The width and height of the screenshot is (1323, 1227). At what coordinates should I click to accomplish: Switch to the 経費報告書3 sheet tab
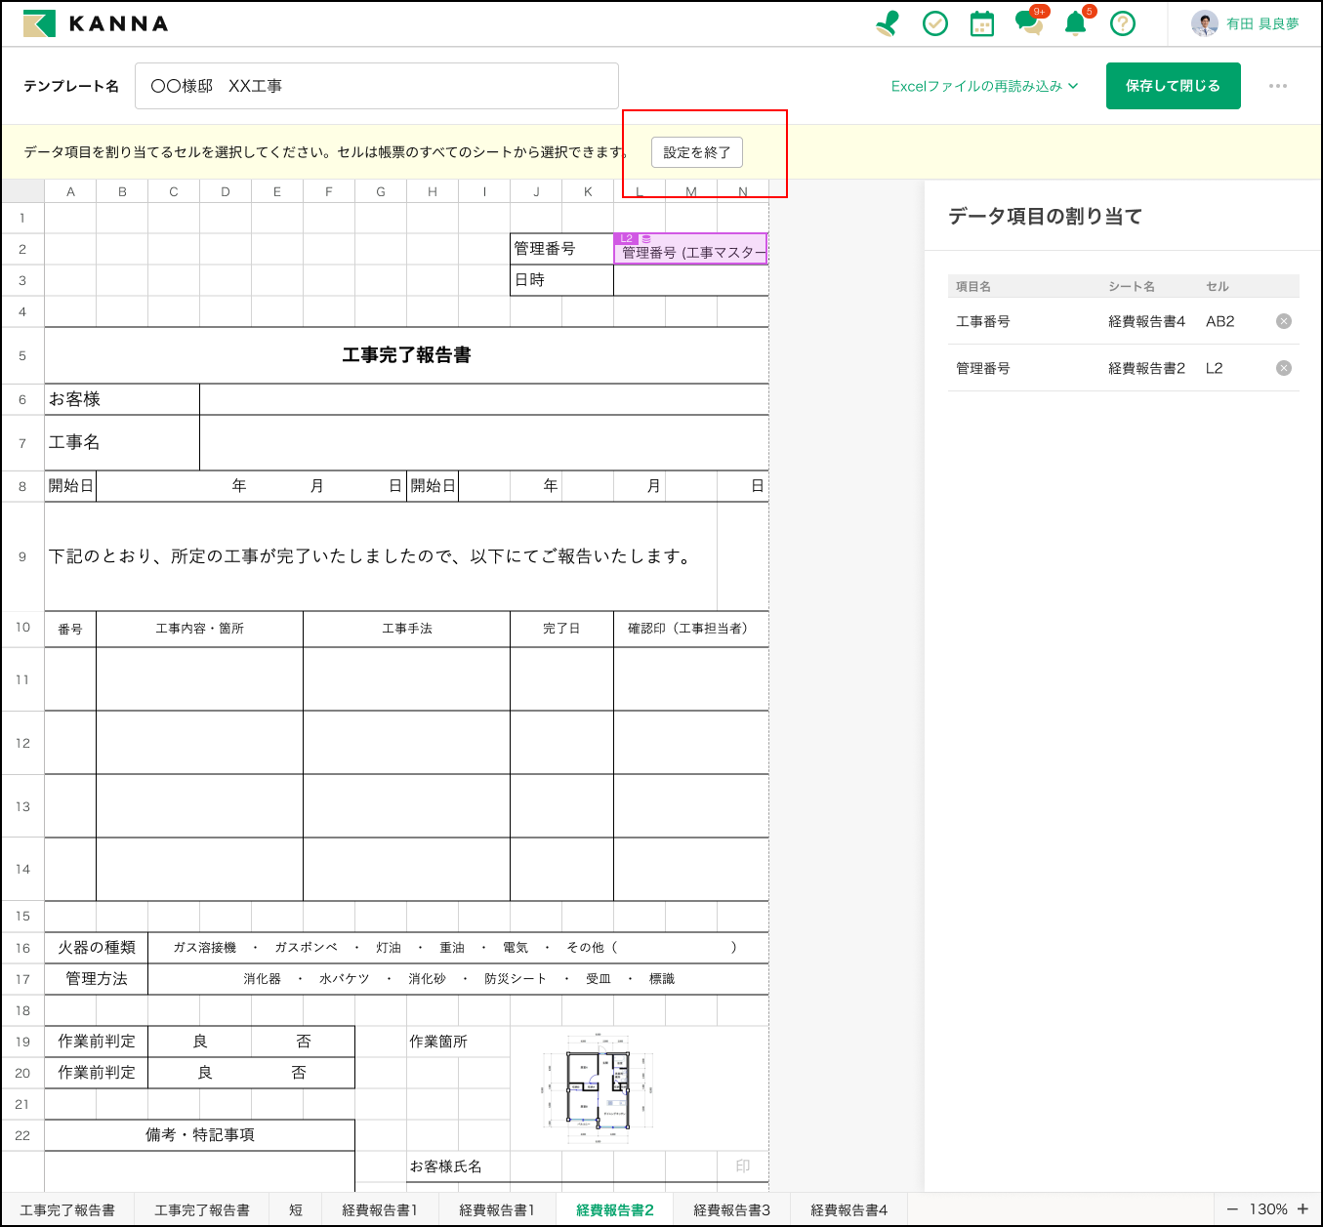click(731, 1209)
